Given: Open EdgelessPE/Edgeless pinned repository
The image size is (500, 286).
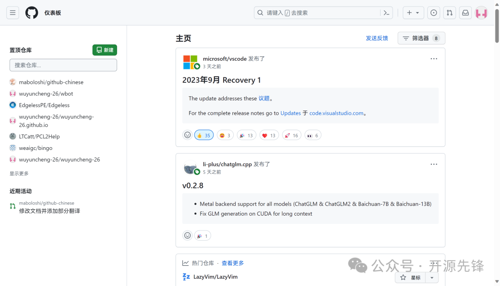Looking at the screenshot, I should [x=44, y=105].
